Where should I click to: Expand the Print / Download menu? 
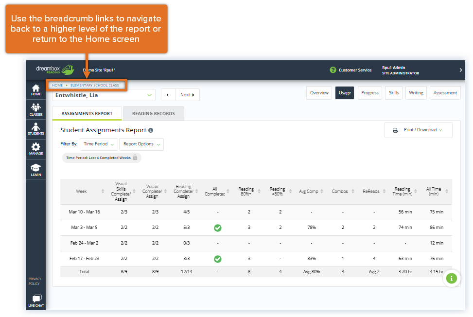418,130
